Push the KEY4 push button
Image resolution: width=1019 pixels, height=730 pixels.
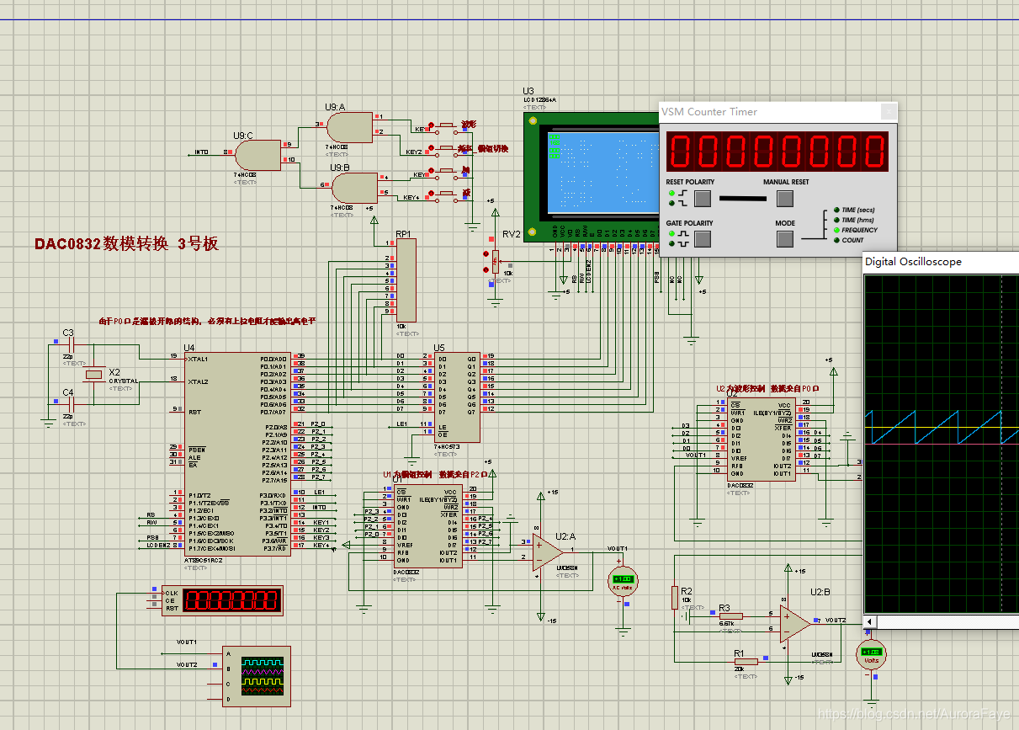point(446,195)
